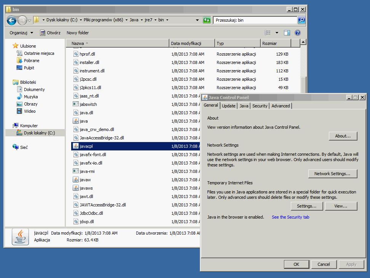Click OK in Java Control Panel

click(x=297, y=264)
